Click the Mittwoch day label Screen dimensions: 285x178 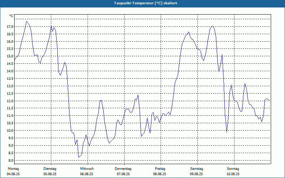point(87,169)
